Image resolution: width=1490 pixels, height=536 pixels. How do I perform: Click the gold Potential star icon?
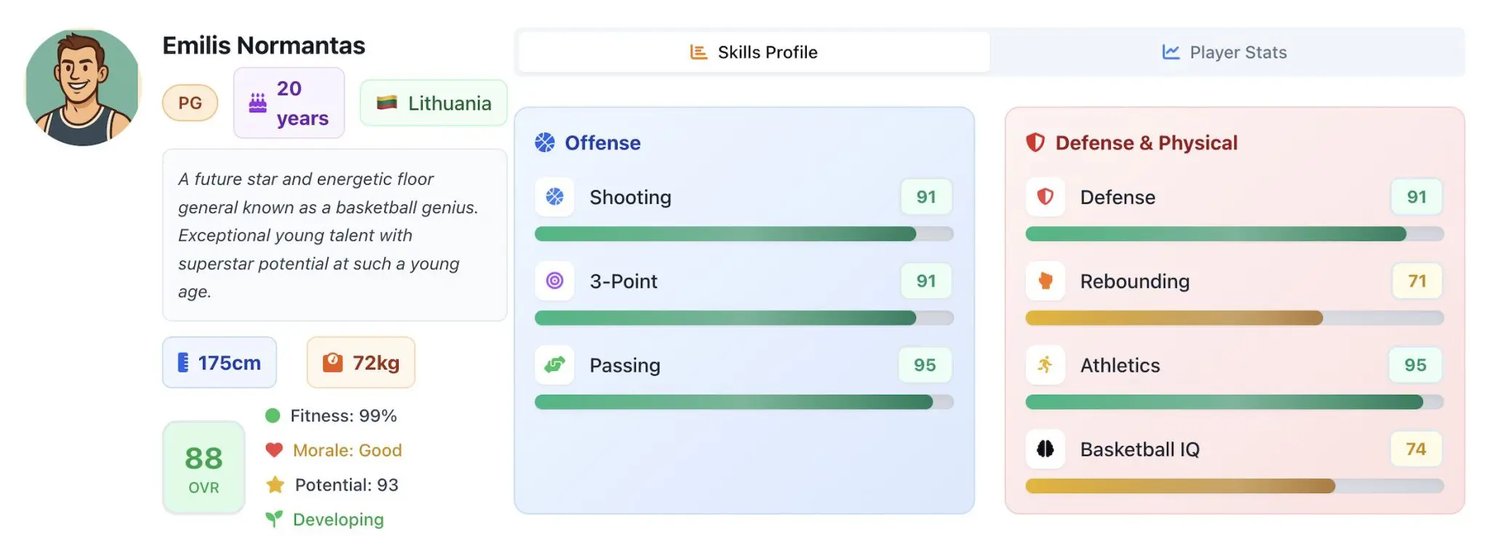[275, 485]
